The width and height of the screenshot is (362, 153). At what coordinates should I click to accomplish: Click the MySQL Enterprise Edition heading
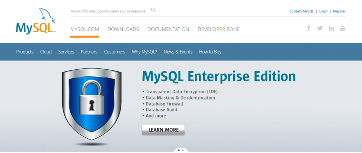[x=218, y=77]
